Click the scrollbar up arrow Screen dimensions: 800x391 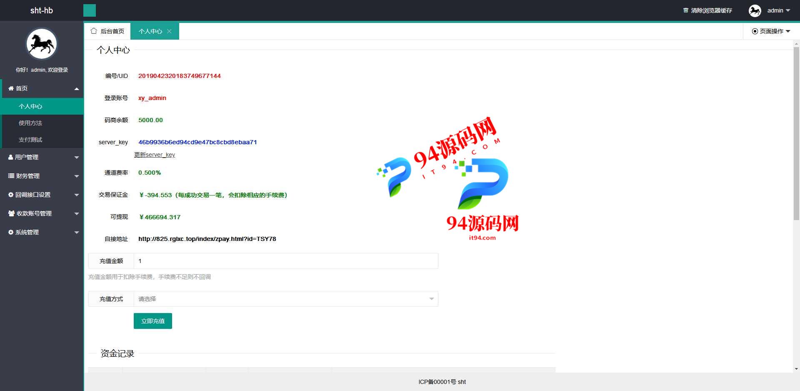pyautogui.click(x=796, y=43)
